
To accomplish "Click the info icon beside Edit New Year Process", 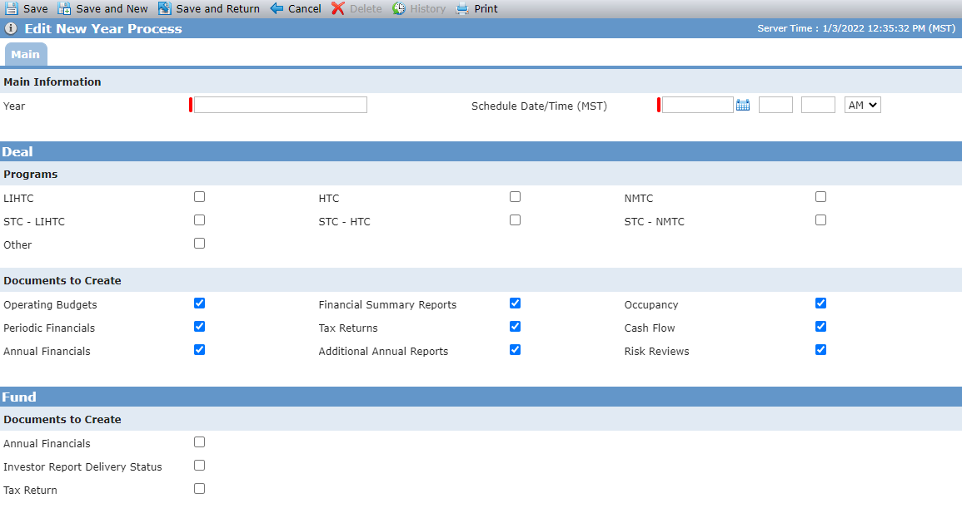I will pos(11,28).
